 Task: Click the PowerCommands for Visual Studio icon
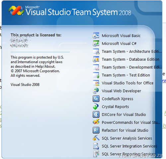tap(96, 122)
